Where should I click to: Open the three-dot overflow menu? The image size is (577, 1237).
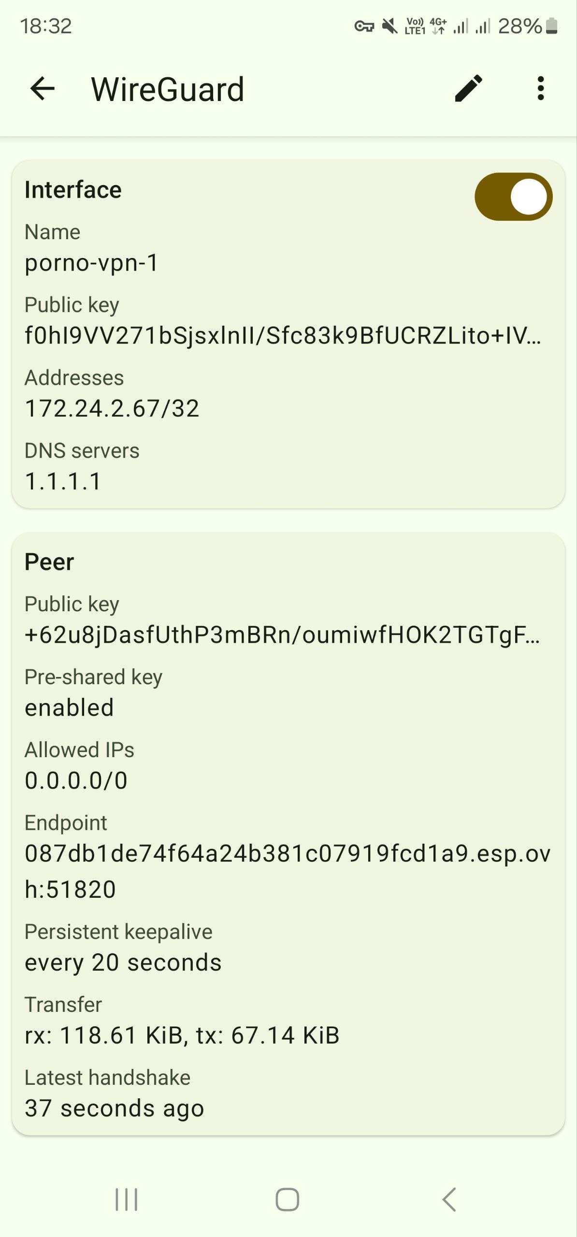(540, 89)
